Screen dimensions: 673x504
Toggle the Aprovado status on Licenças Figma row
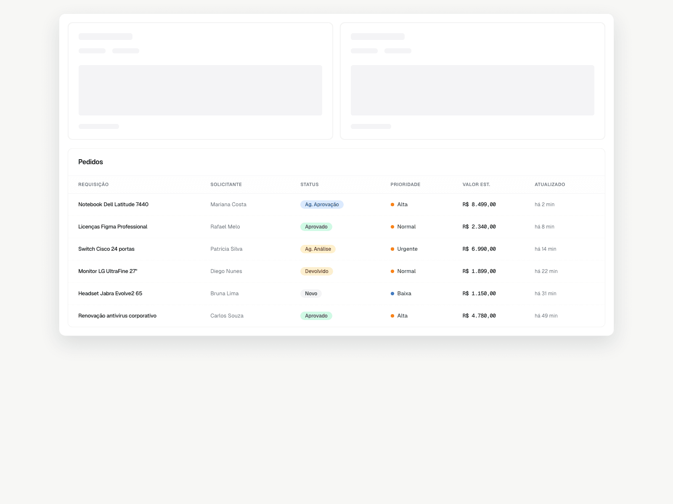point(316,226)
